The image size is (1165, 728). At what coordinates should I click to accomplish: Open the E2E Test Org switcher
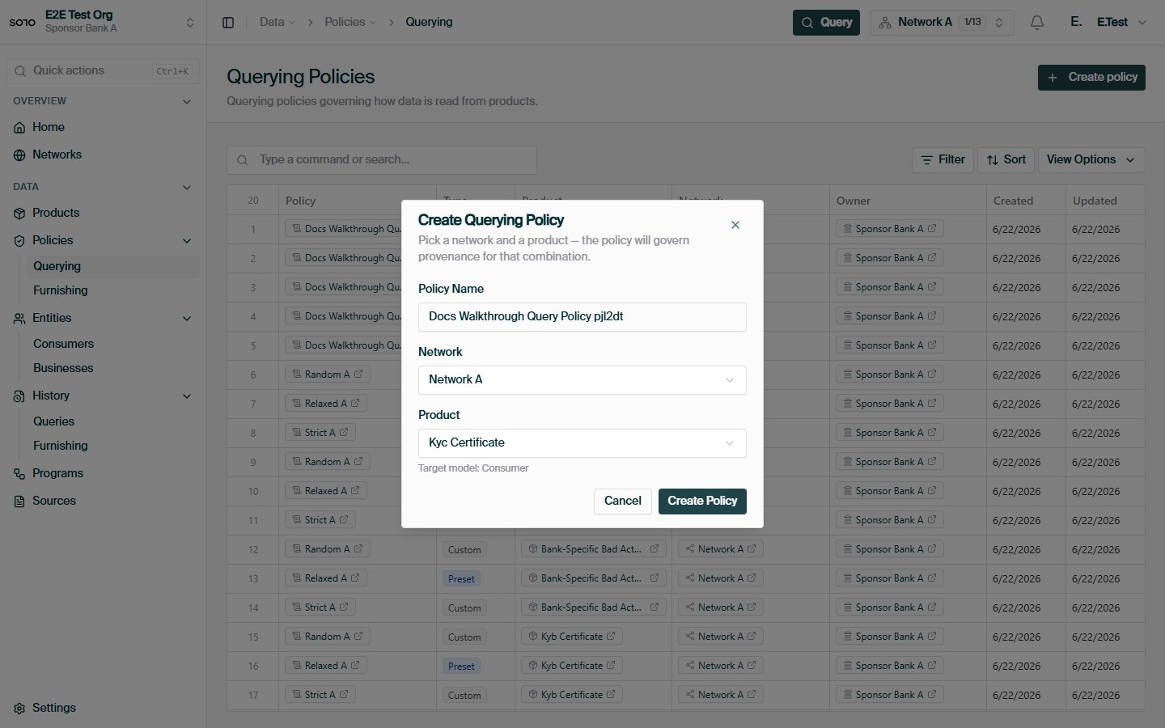tap(103, 22)
